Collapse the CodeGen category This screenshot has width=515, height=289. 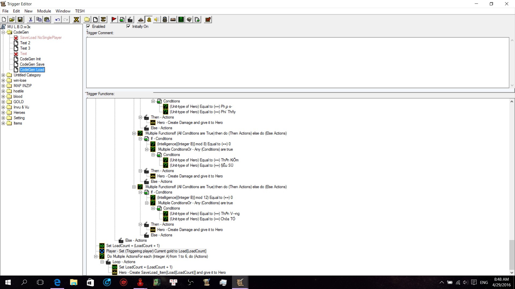[3, 32]
